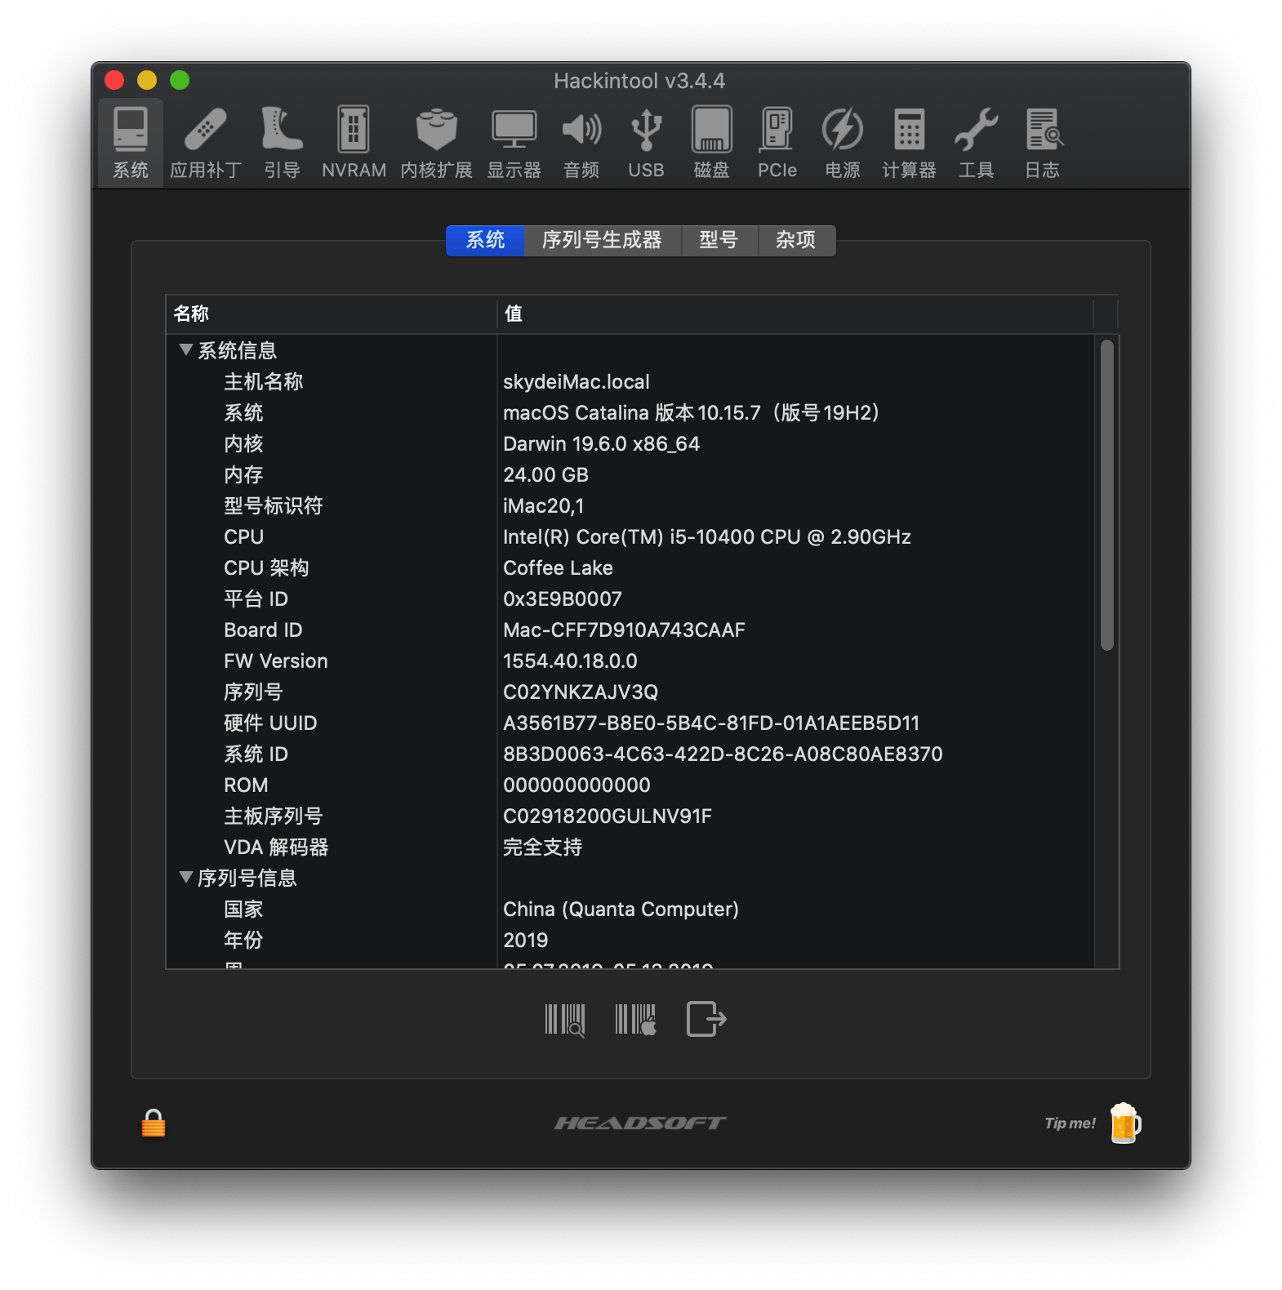
Task: Click the orange lock icon
Action: (154, 1123)
